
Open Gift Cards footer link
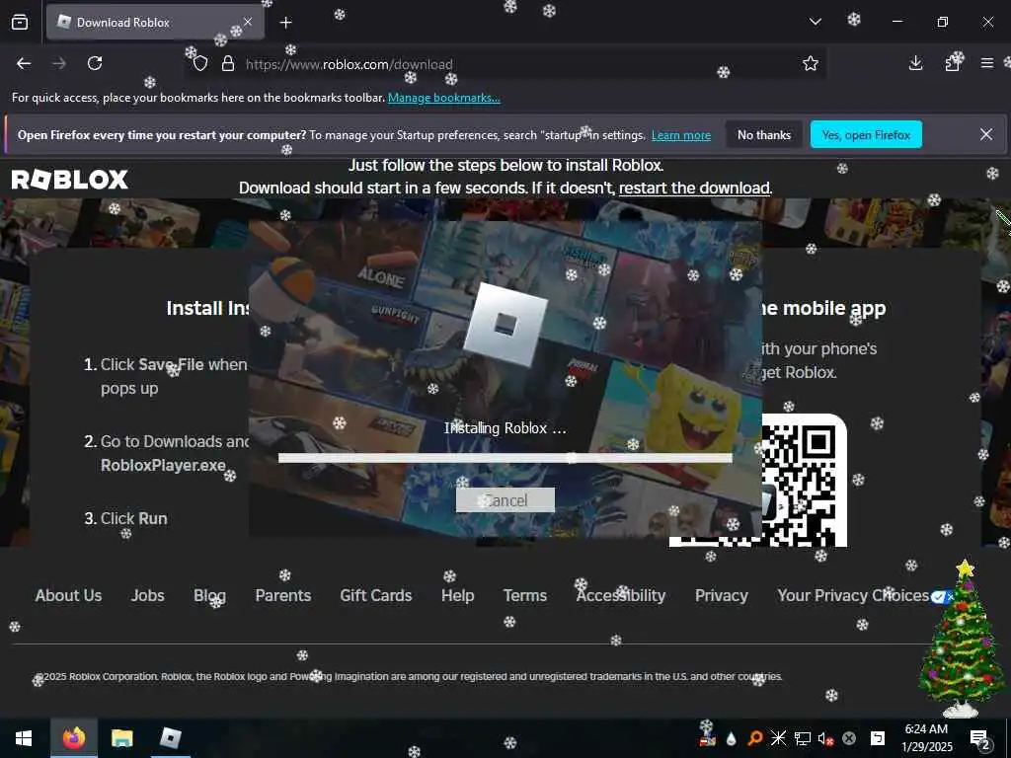(376, 595)
